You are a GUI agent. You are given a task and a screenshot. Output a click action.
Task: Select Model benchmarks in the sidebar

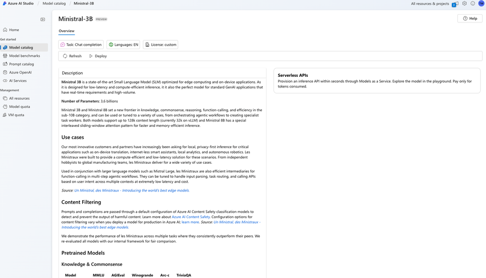point(24,56)
